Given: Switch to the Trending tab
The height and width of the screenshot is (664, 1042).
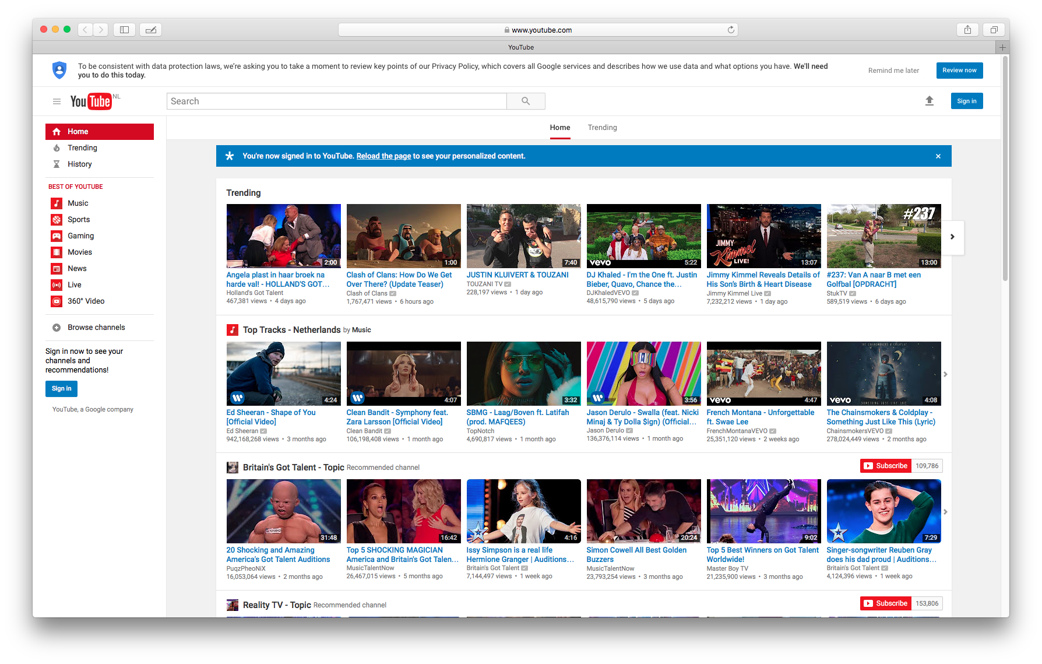Looking at the screenshot, I should click(602, 128).
